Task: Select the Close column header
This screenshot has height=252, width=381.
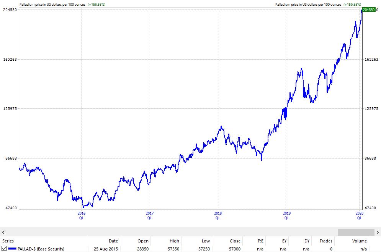Action: click(x=235, y=241)
